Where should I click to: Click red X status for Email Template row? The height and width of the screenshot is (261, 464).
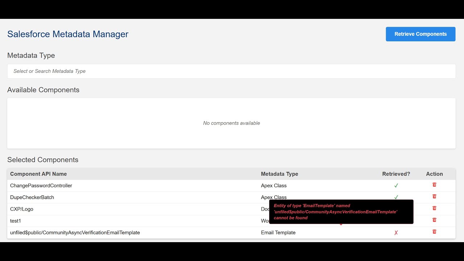tap(396, 233)
